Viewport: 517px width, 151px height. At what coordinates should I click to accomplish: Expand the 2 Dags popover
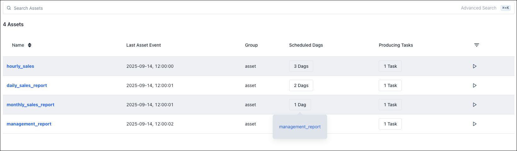pyautogui.click(x=301, y=85)
